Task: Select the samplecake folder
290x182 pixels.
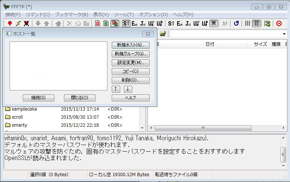Action: point(24,109)
